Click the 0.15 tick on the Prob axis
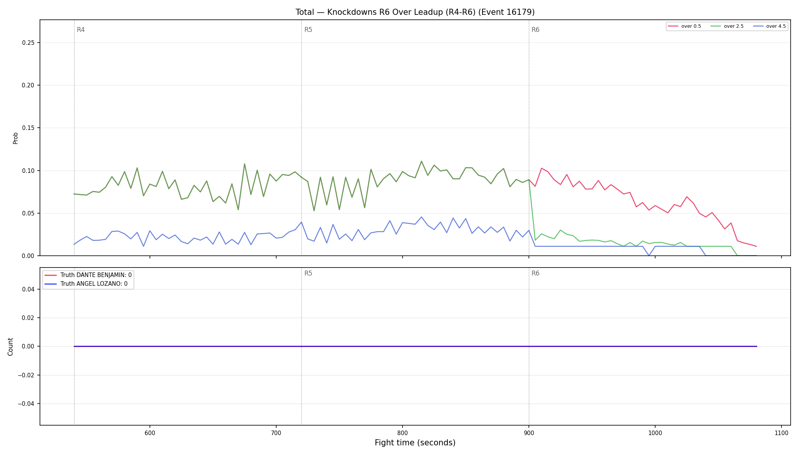This screenshot has width=799, height=456. tap(28, 128)
